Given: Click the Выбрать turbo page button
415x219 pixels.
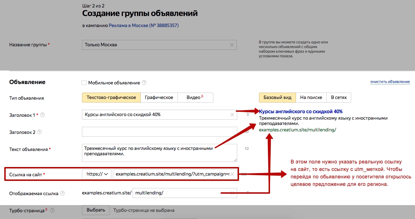Looking at the screenshot, I should click(x=96, y=210).
